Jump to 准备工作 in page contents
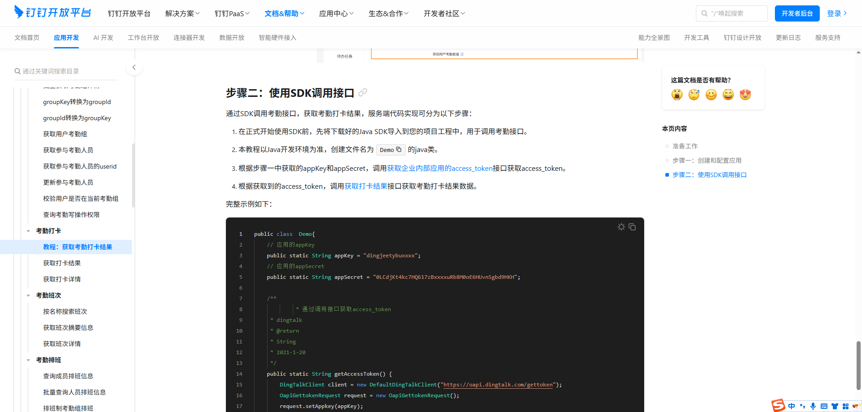This screenshot has height=412, width=862. [x=685, y=146]
